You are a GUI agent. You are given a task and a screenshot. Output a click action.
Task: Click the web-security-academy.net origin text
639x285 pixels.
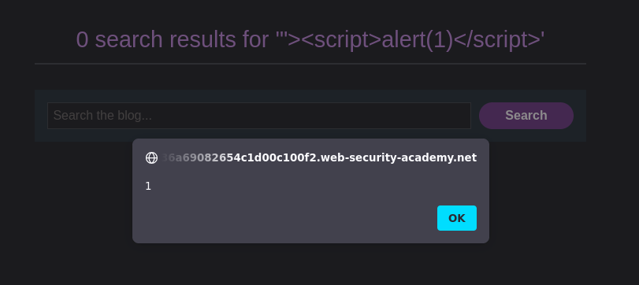coord(319,158)
